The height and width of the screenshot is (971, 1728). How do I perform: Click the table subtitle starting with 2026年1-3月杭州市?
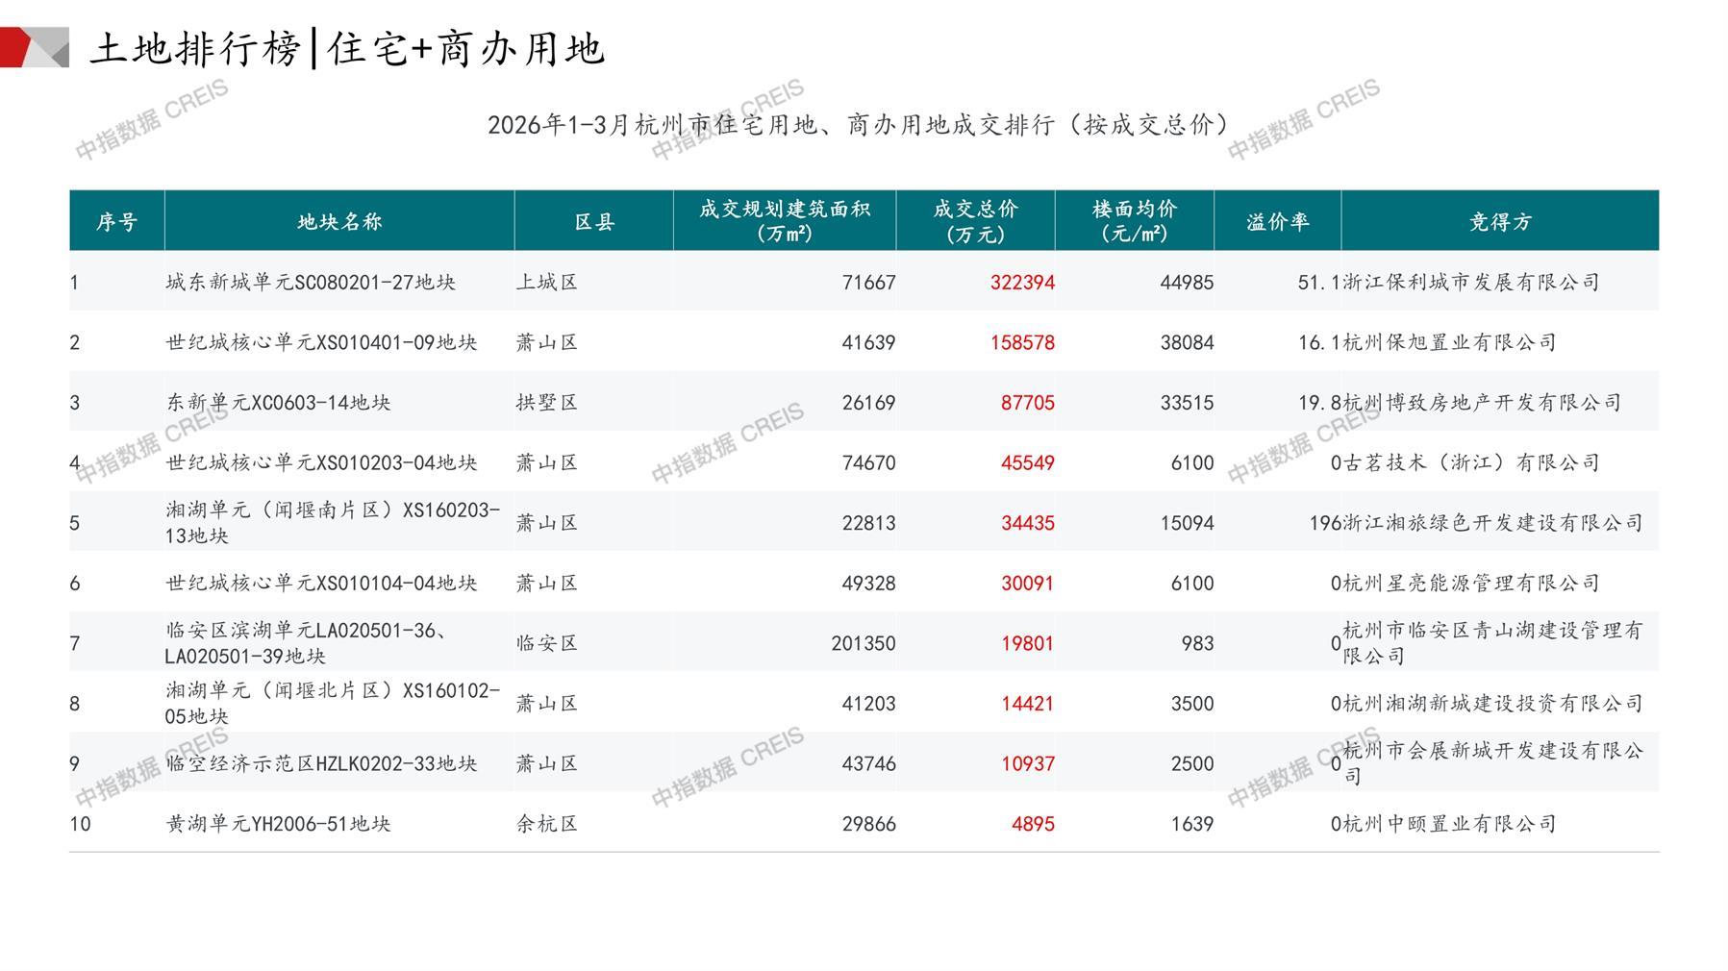[x=858, y=125]
